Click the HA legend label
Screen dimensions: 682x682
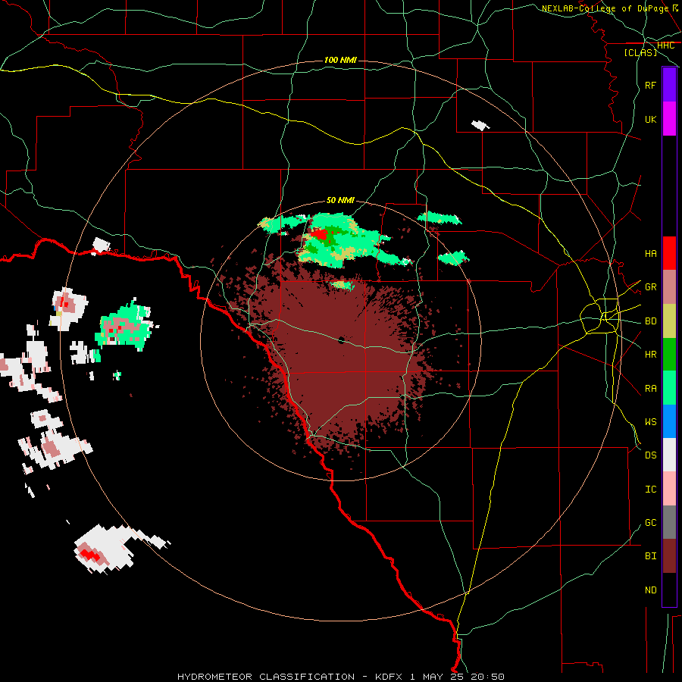(x=651, y=253)
